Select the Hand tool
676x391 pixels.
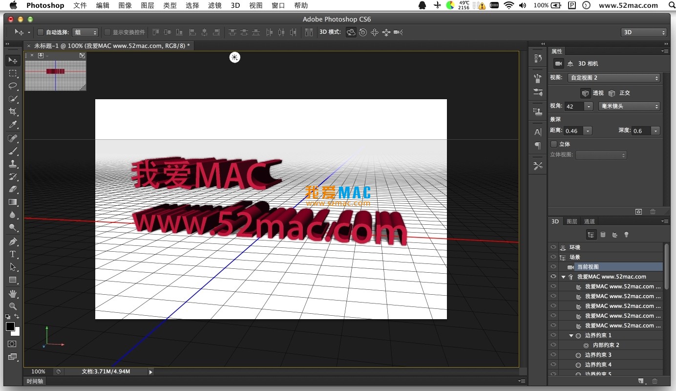click(13, 294)
